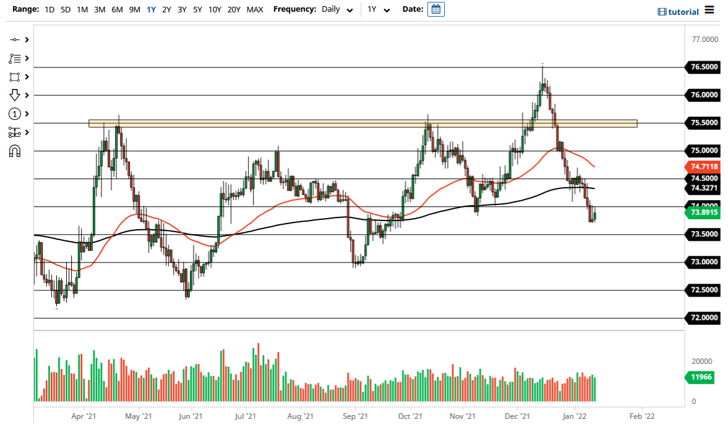Select the trendline drawing tool
This screenshot has width=728, height=425.
15,39
